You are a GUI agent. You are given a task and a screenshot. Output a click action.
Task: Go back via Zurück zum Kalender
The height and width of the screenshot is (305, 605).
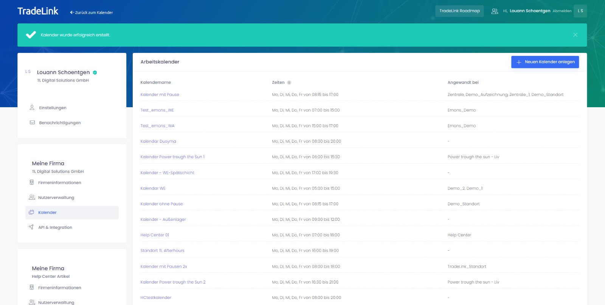pos(92,12)
